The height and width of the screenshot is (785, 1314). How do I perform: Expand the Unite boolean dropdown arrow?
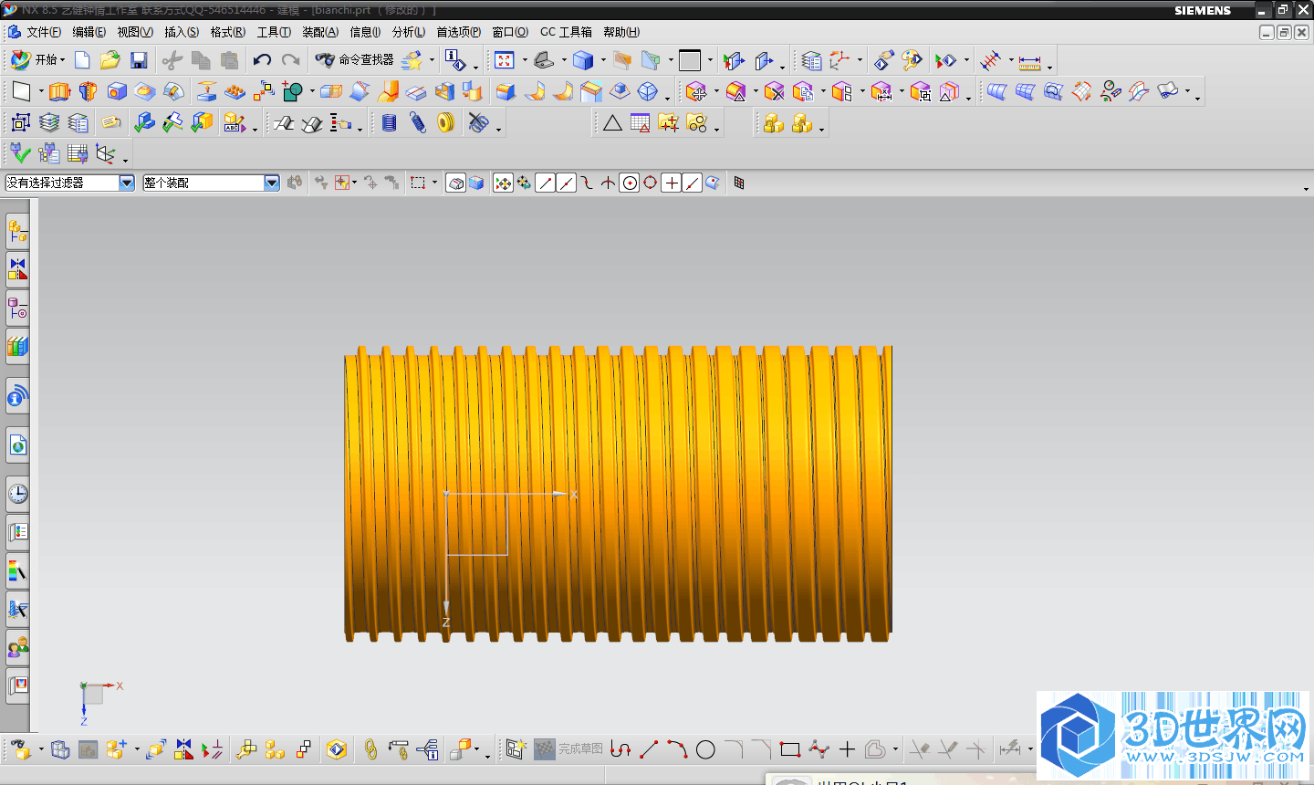(x=312, y=91)
